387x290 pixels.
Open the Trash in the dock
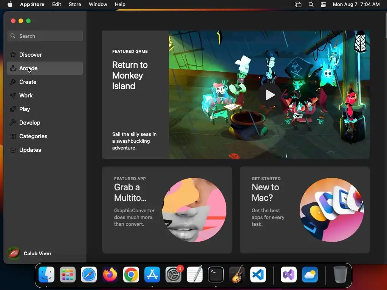[341, 275]
